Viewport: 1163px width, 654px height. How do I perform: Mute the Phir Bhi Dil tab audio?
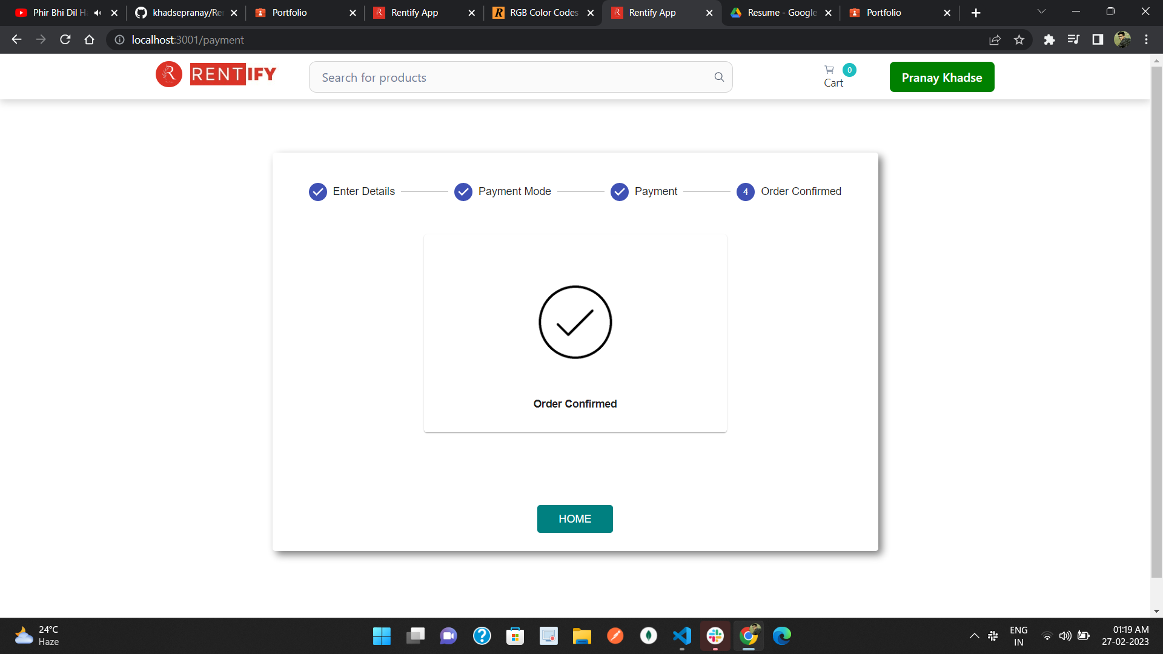[98, 13]
